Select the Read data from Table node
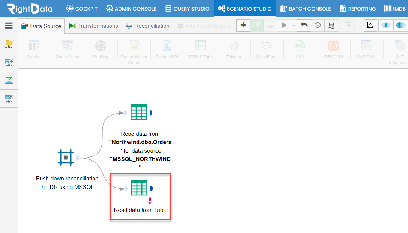This screenshot has height=233, width=408. tap(139, 188)
